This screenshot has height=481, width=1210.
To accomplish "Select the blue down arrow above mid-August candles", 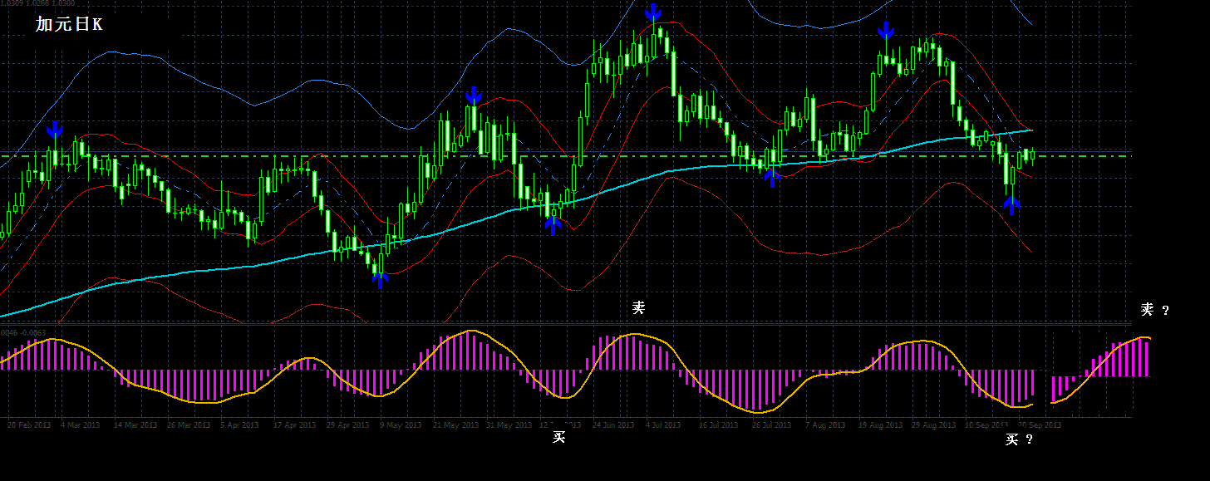I will click(x=886, y=32).
